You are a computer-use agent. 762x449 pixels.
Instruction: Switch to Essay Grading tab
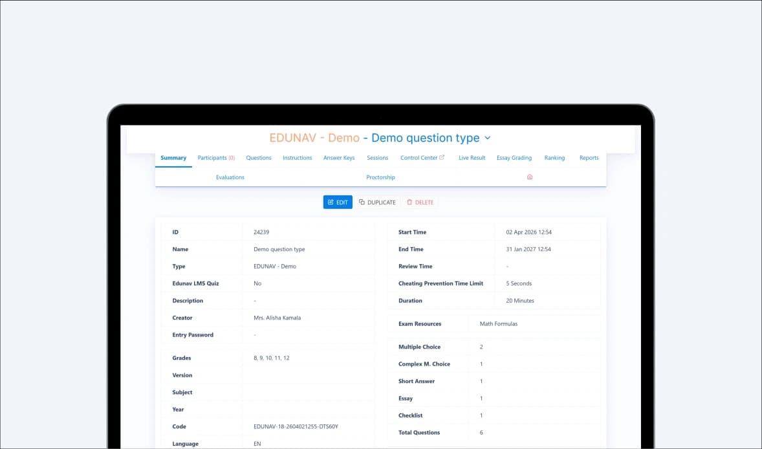514,158
